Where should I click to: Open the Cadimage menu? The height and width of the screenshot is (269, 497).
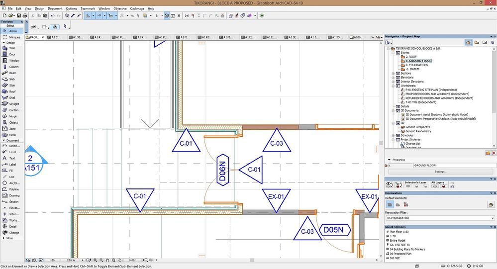click(137, 8)
